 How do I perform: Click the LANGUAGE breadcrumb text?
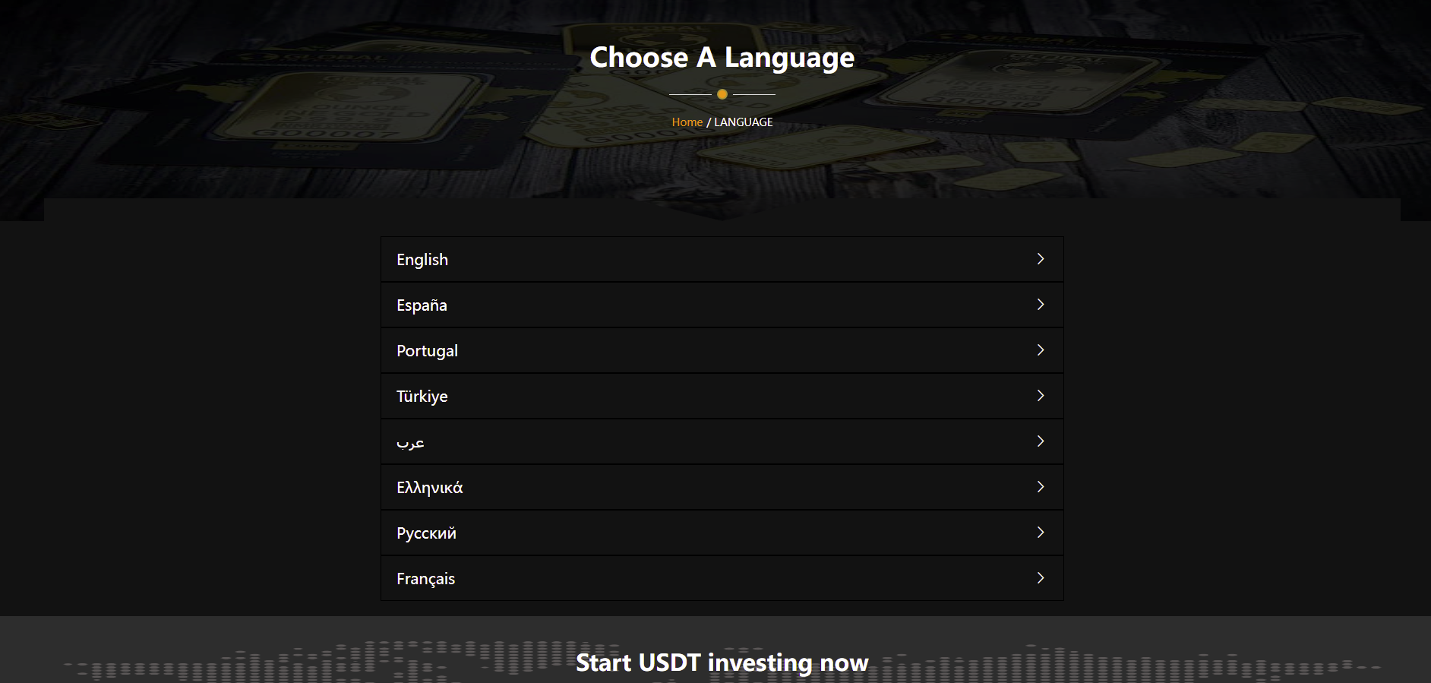743,122
